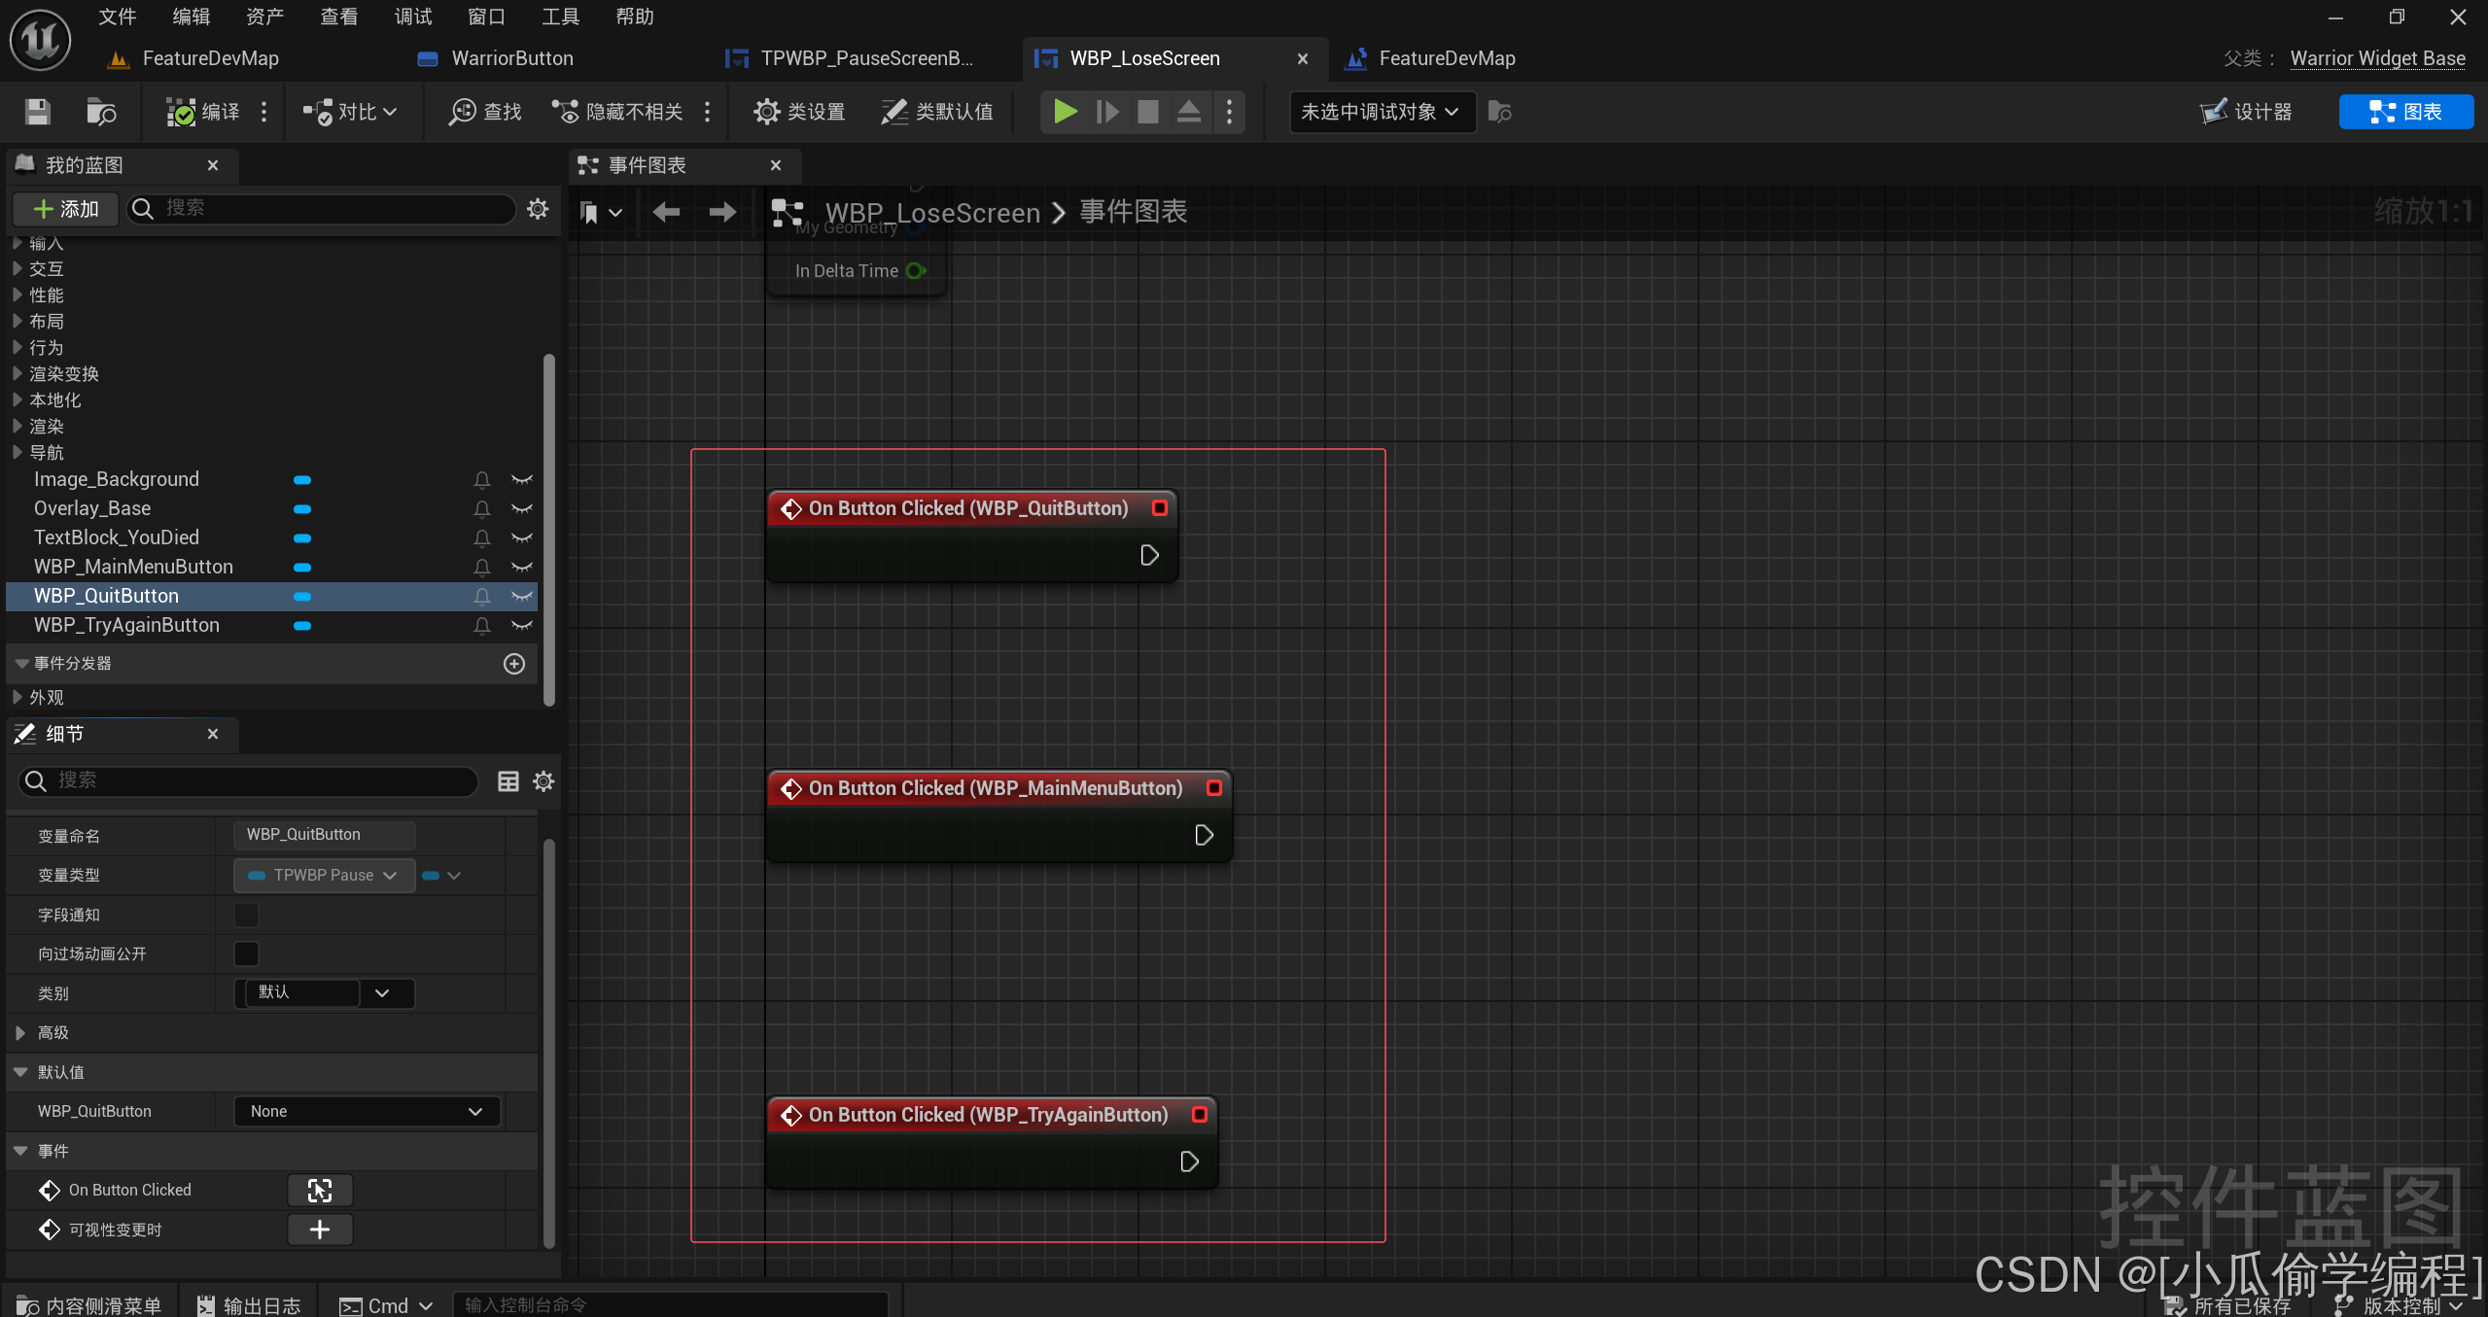This screenshot has width=2488, height=1317.
Task: Select the WBP_TryAgainButton variable
Action: [x=126, y=625]
